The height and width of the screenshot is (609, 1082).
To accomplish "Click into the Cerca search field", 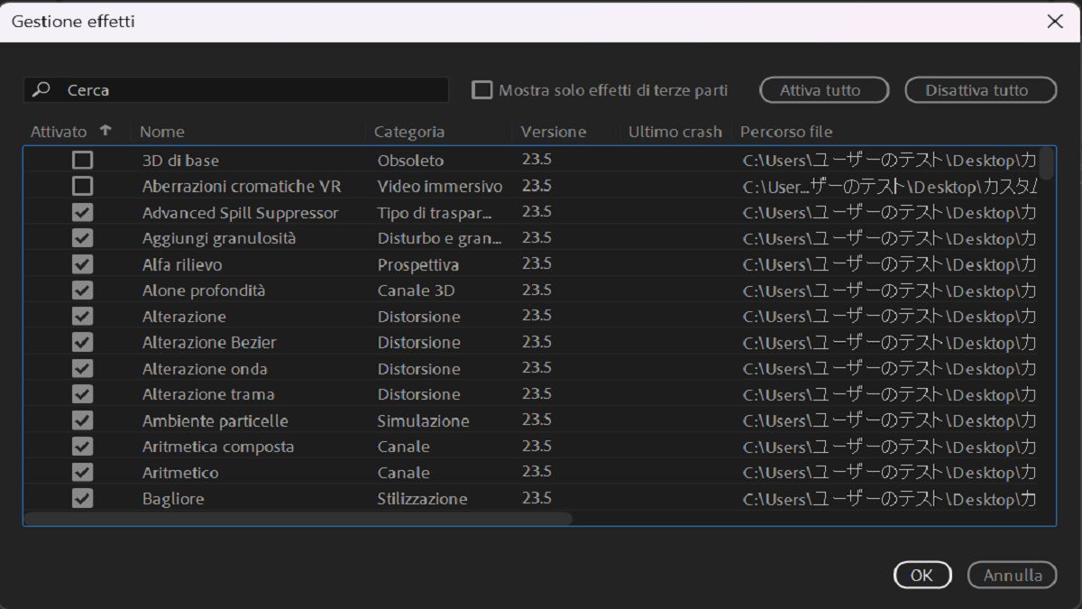I will 236,90.
